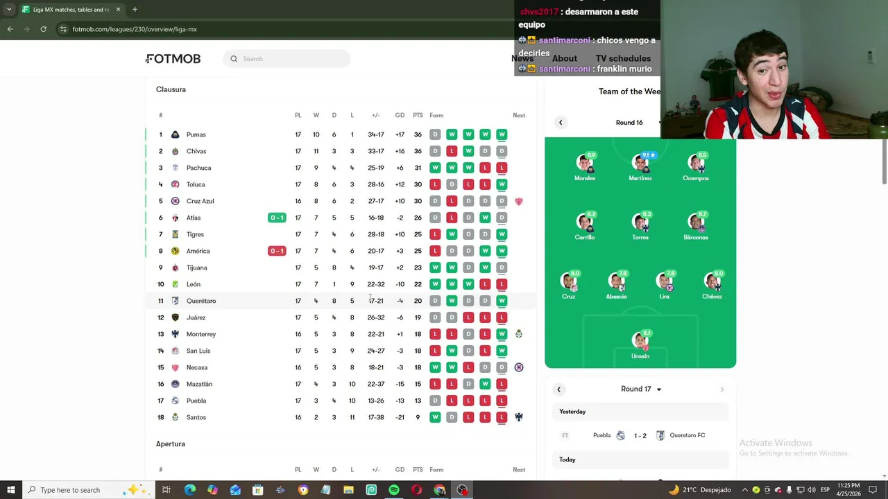Focus the FotMob search field
888x499 pixels.
point(287,59)
